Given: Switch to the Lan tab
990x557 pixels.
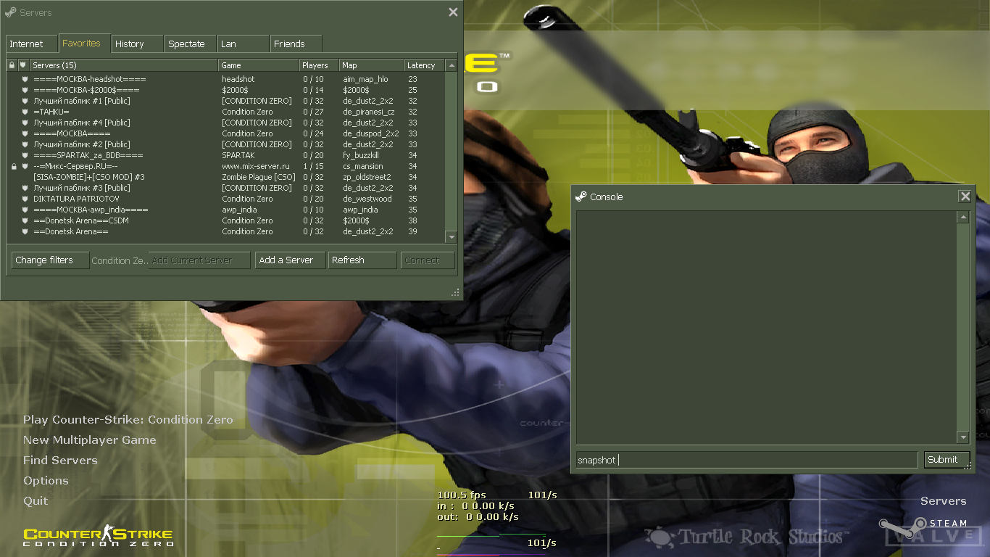Looking at the screenshot, I should [244, 44].
